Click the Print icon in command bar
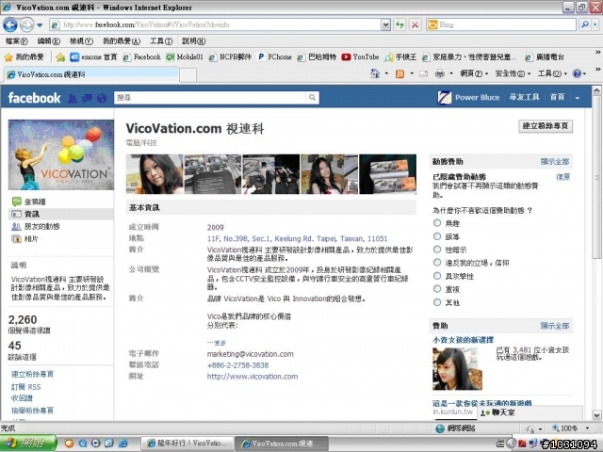The image size is (603, 452). [440, 73]
